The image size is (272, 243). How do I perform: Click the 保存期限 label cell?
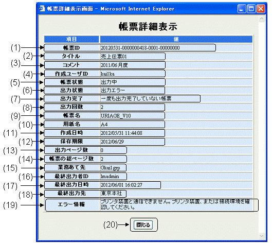pyautogui.click(x=71, y=142)
